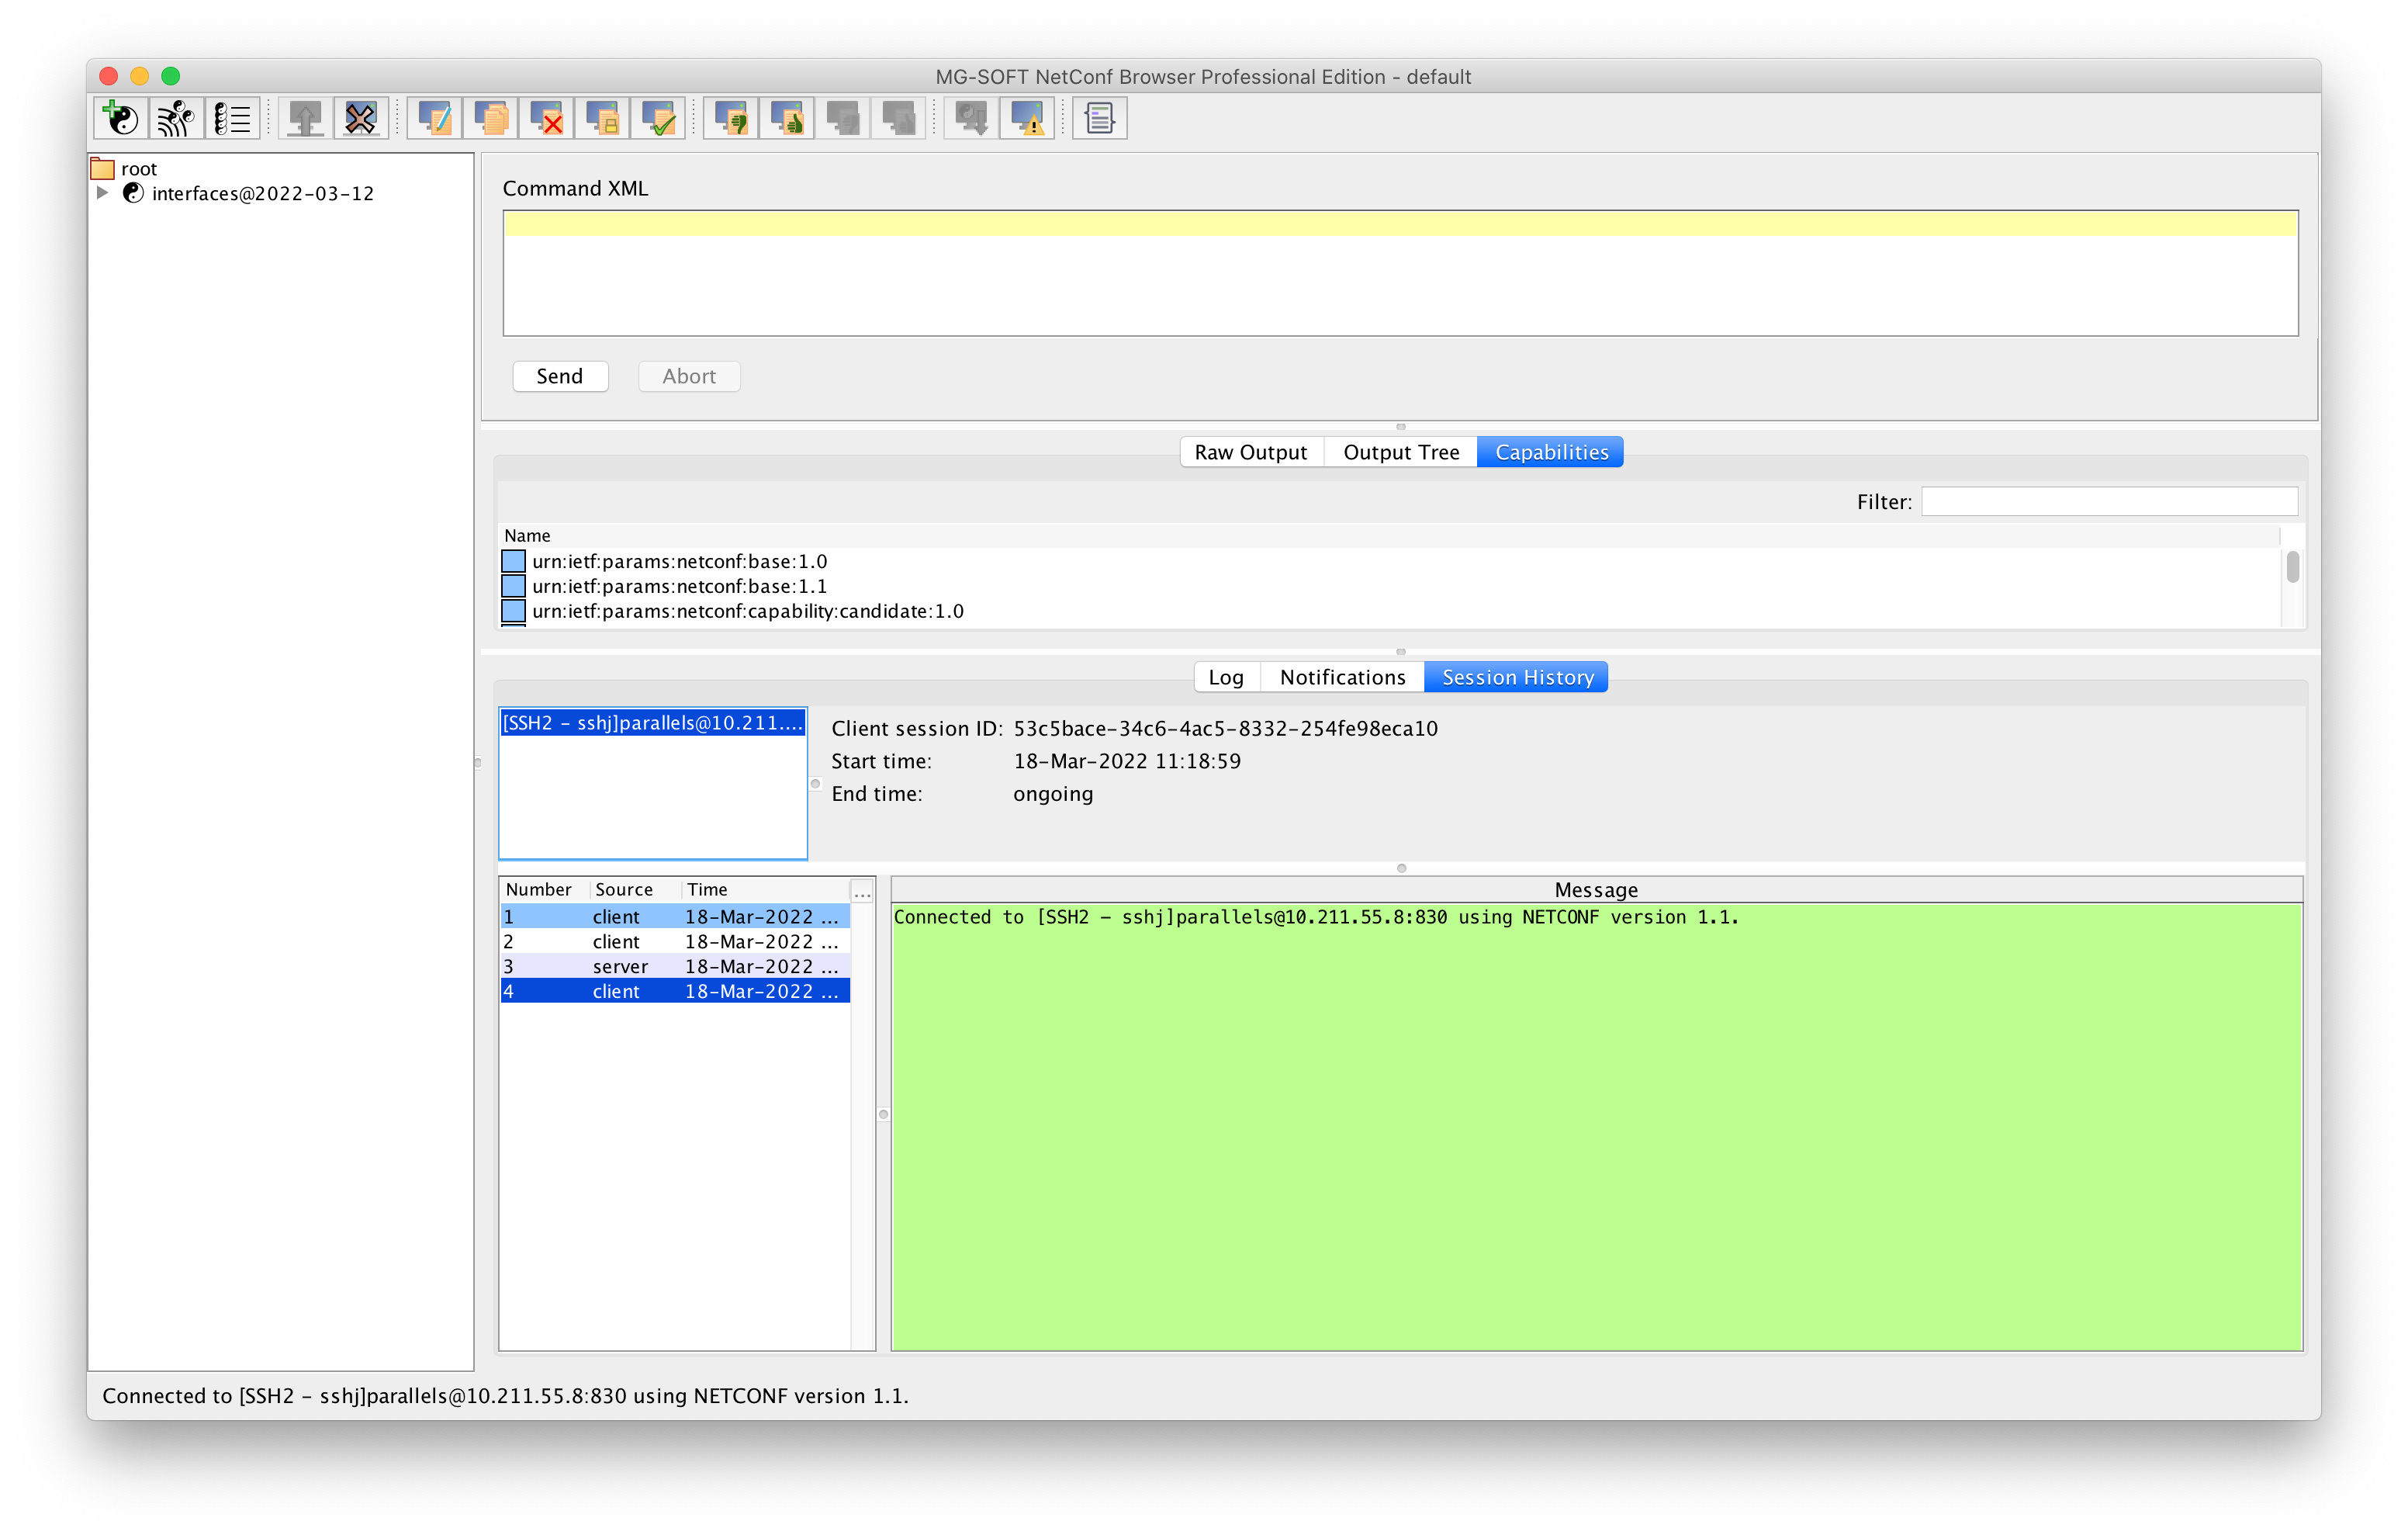Click the load YANG module icon with the green plus
This screenshot has height=1535, width=2408.
coord(121,118)
